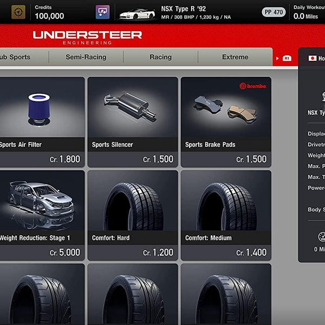Click the Daily Workout 0.0 Miles readout
This screenshot has height=325, width=325.
(309, 12)
